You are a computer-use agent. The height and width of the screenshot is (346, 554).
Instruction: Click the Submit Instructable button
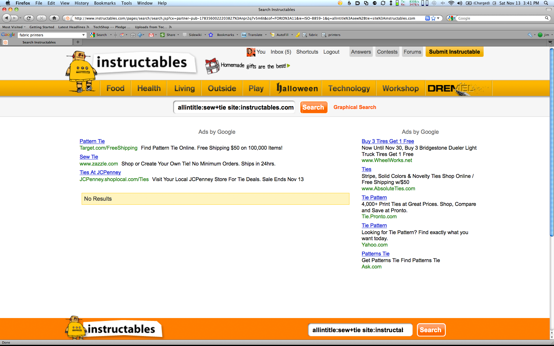454,52
